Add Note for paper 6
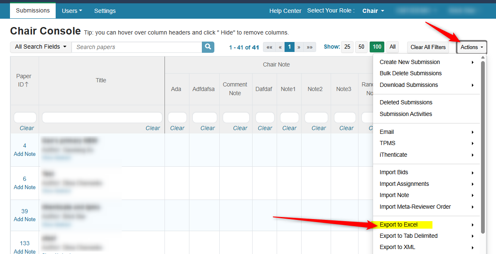Image resolution: width=496 pixels, height=254 pixels. tap(25, 187)
